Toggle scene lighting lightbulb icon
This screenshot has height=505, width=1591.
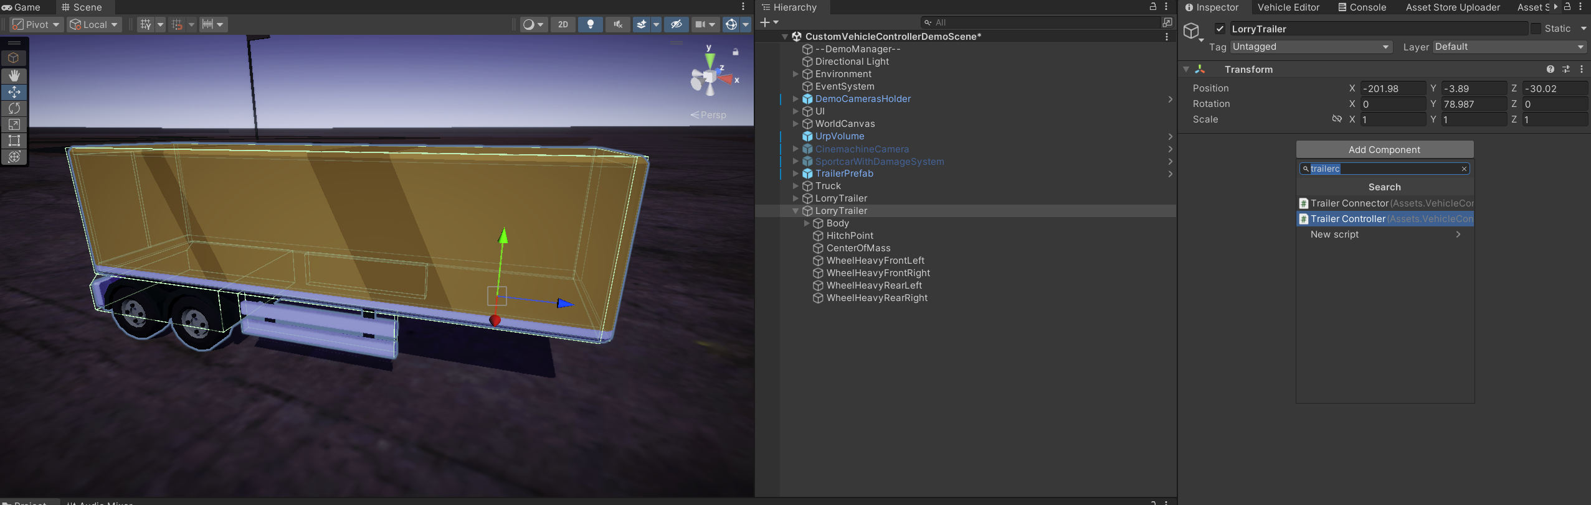click(590, 24)
